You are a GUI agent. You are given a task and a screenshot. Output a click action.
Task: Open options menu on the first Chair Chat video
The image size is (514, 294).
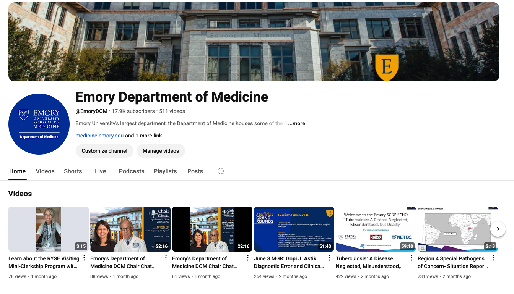click(x=165, y=258)
